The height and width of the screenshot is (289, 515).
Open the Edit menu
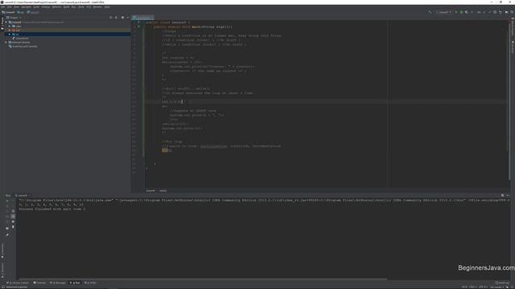10,7
